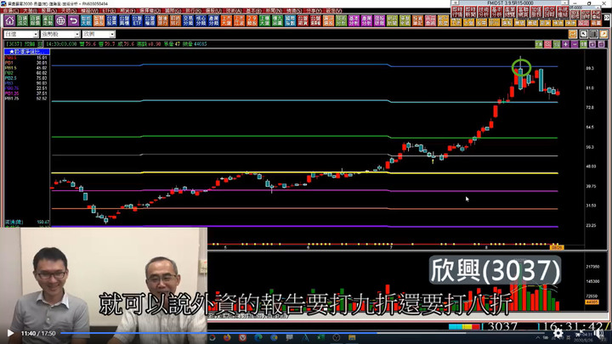Viewport: 612px width, 344px height.
Task: Open video settings gear
Action: click(558, 333)
